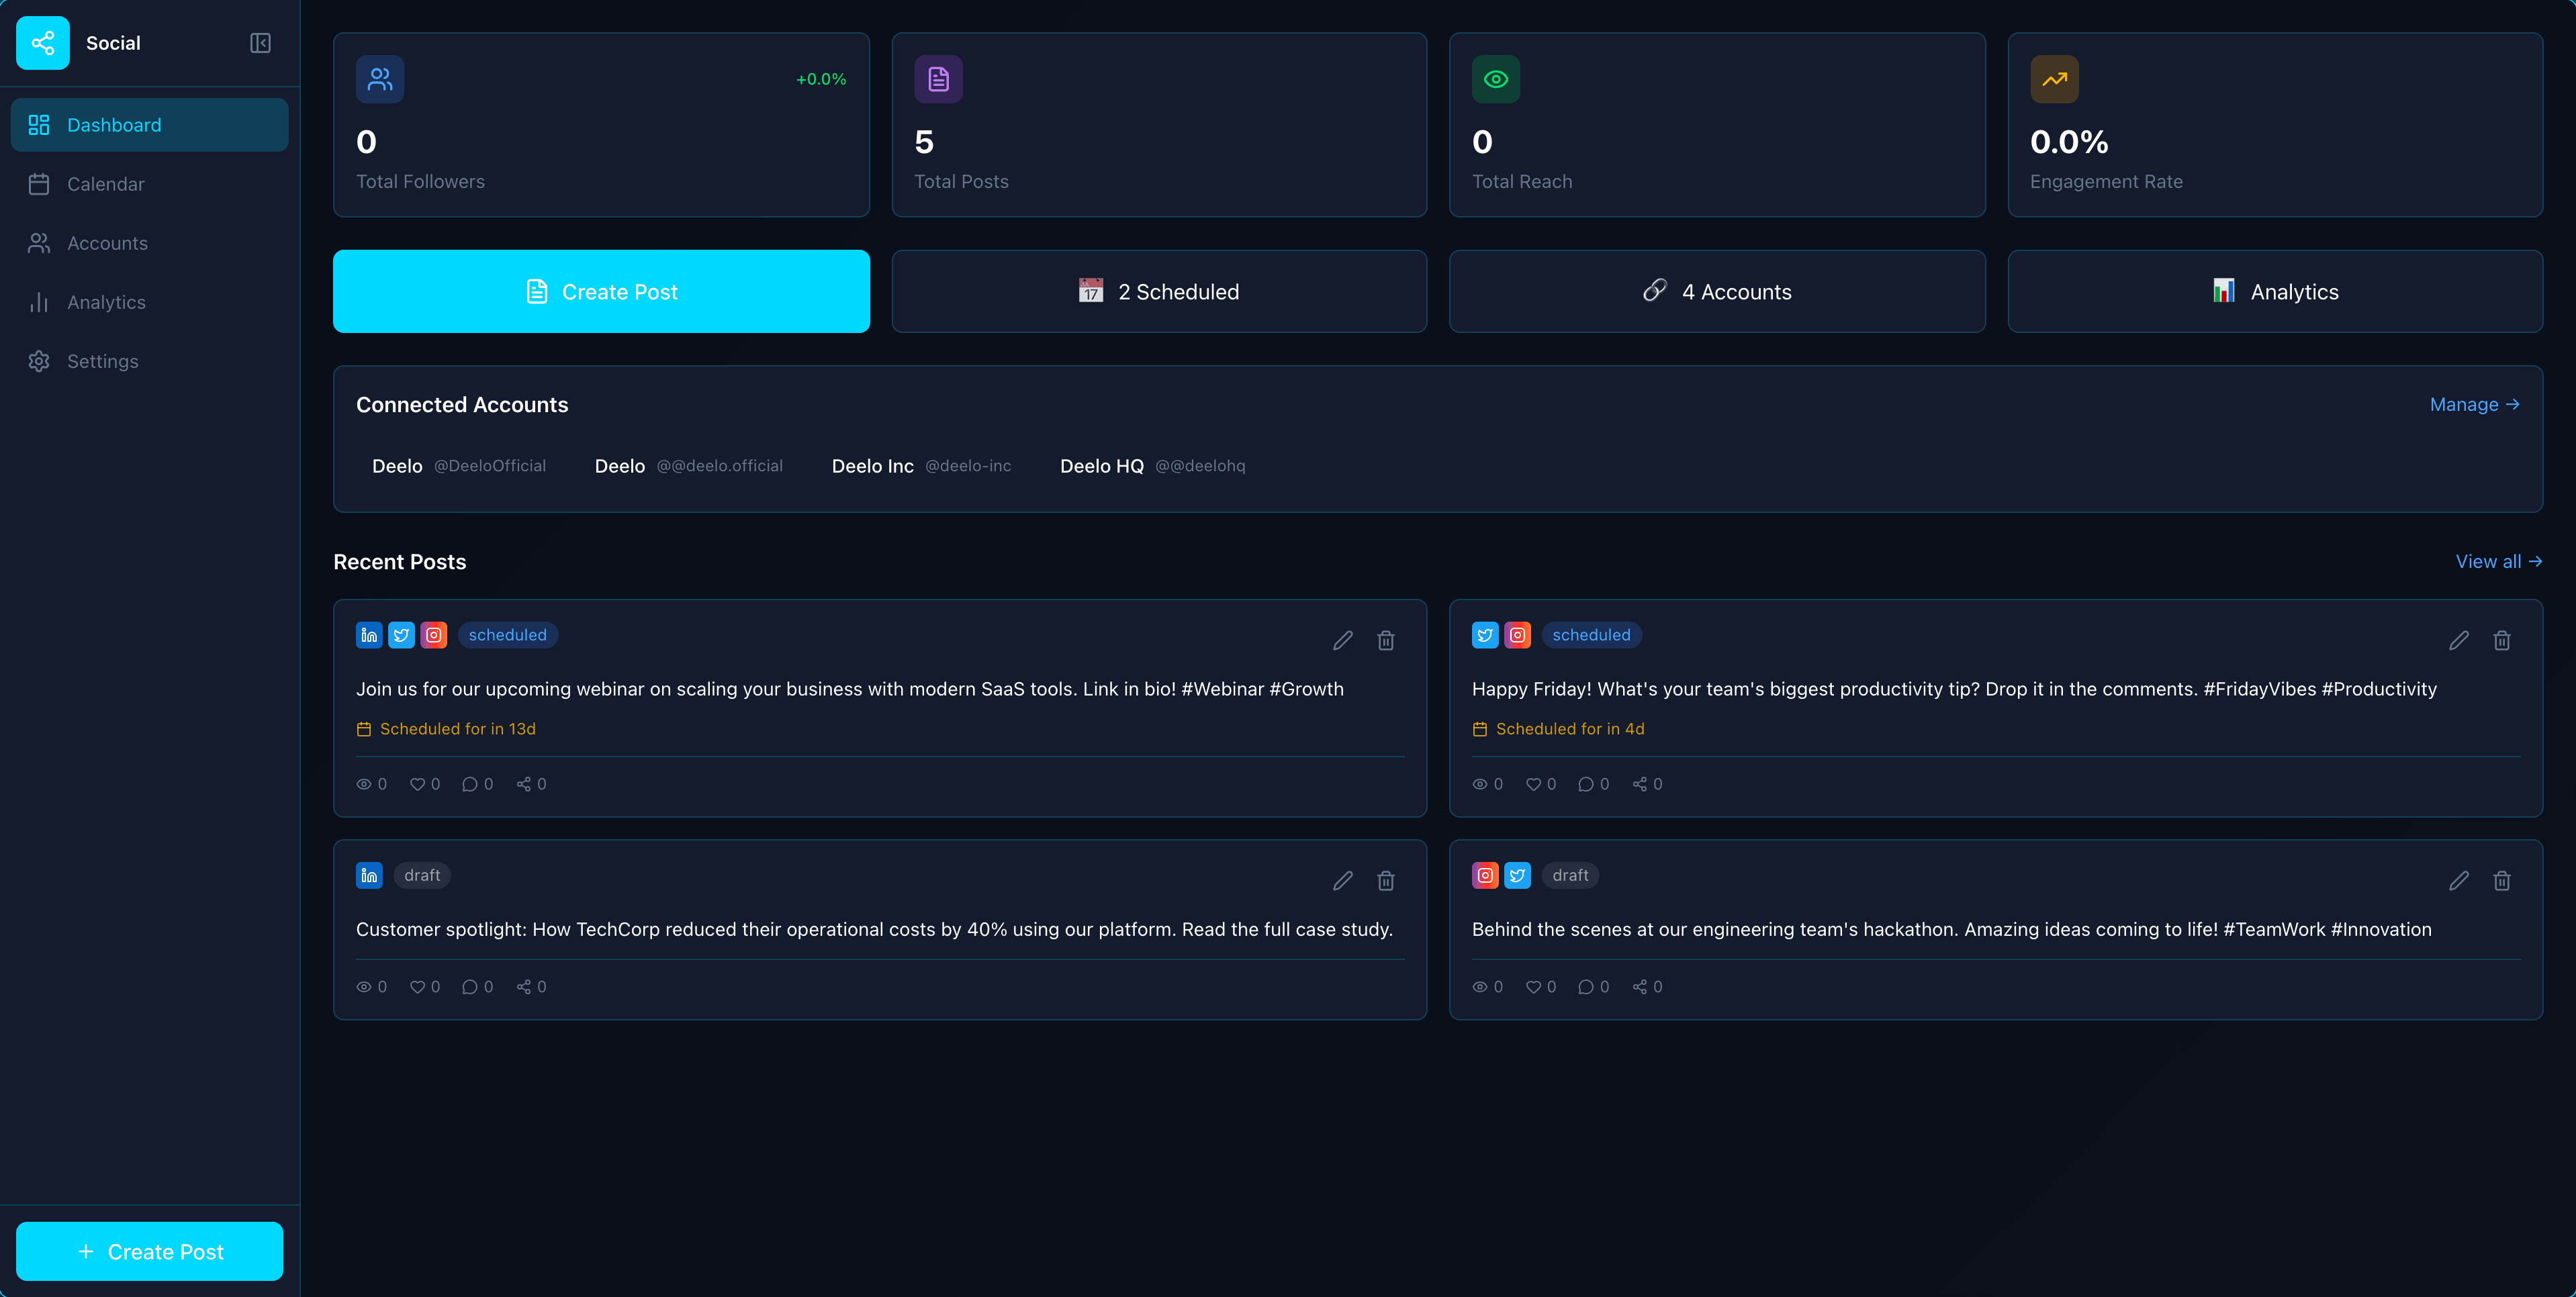Open the Calendar section in sidebar

(x=106, y=184)
